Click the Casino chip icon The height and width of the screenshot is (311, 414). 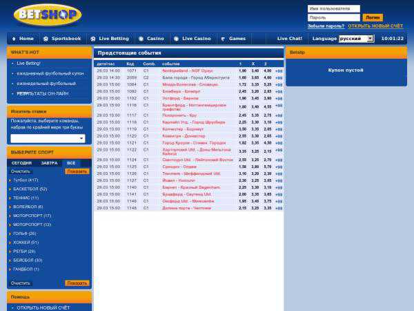(x=141, y=39)
